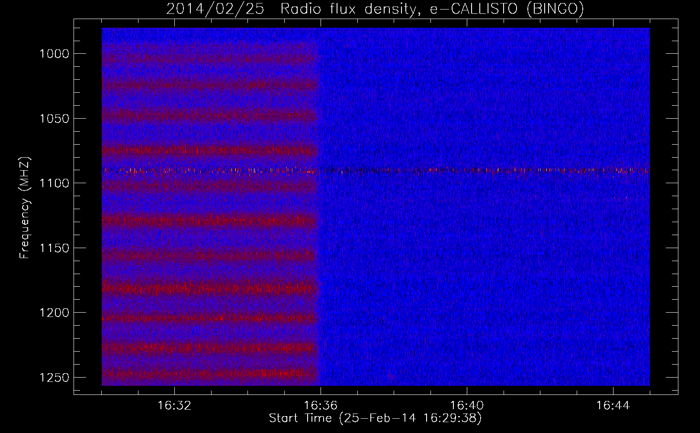Click the 1250 frequency tick label
700x433 pixels.
coord(54,378)
